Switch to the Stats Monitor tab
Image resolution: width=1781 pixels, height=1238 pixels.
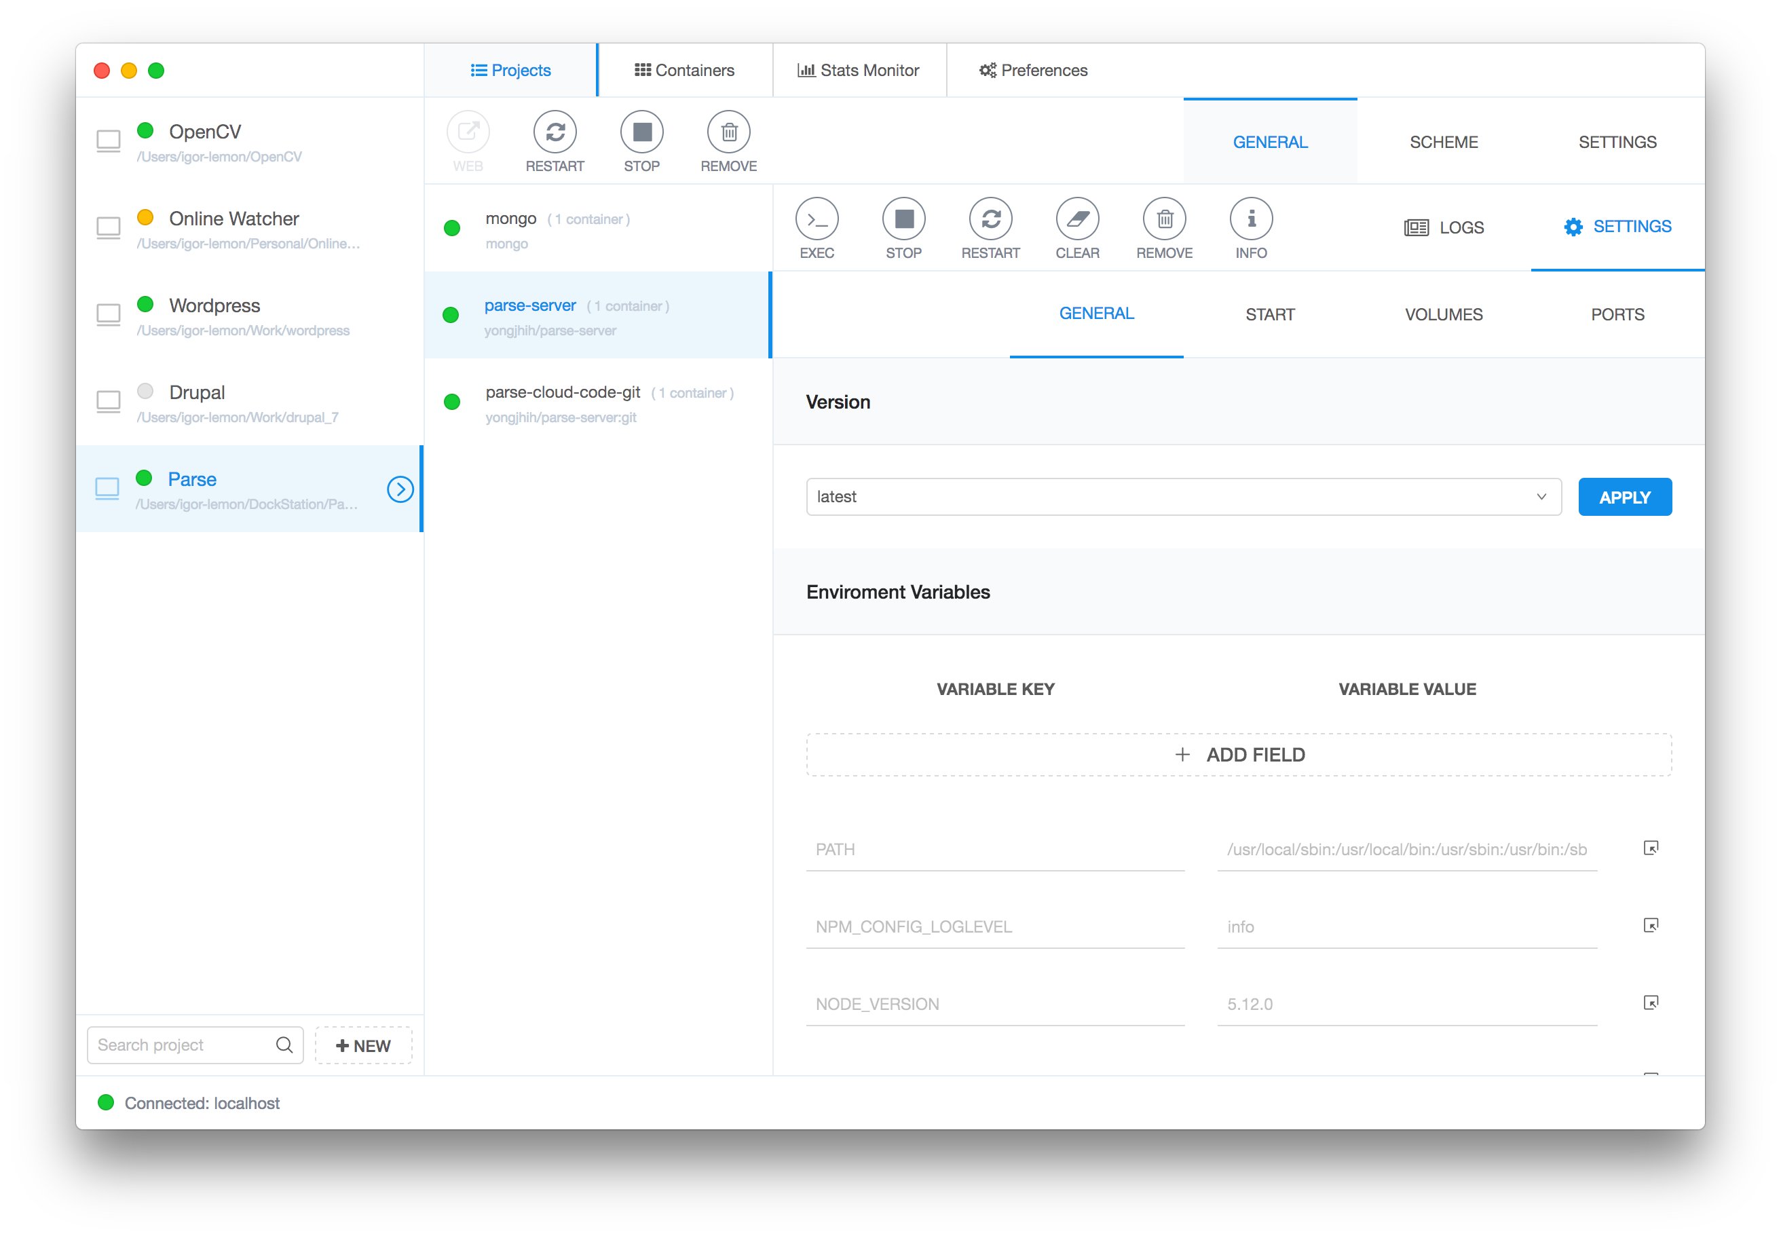click(x=859, y=71)
